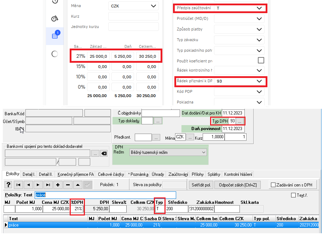
Task: Click the Položky Text input field
Action: pyautogui.click(x=105, y=195)
